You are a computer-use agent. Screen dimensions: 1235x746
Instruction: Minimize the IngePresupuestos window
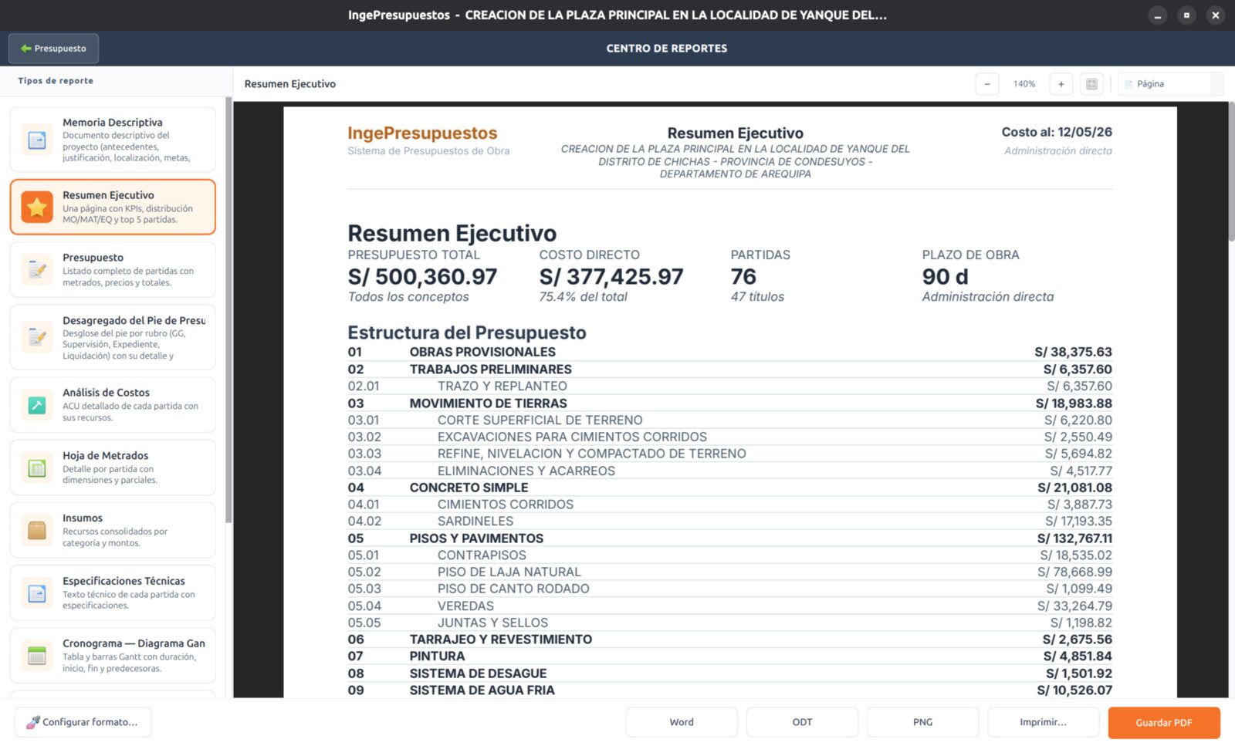[x=1158, y=15]
